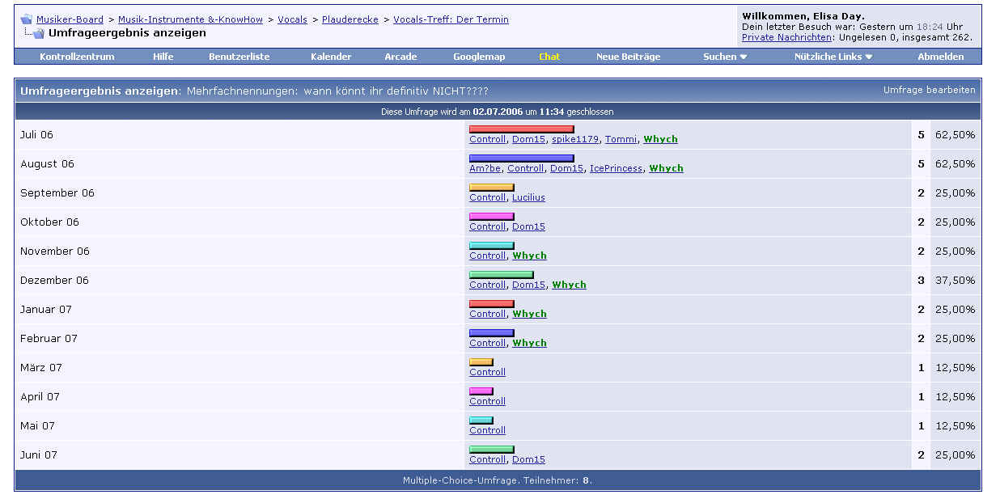
Task: Open the Private Nachrichten link
Action: [x=786, y=37]
